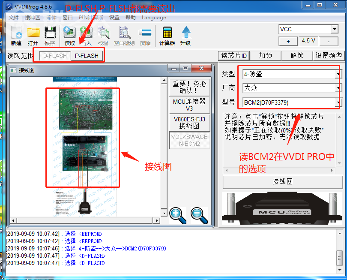Zoom in on the wiring diagram
Screen dimensions: 347x280
pos(177,215)
